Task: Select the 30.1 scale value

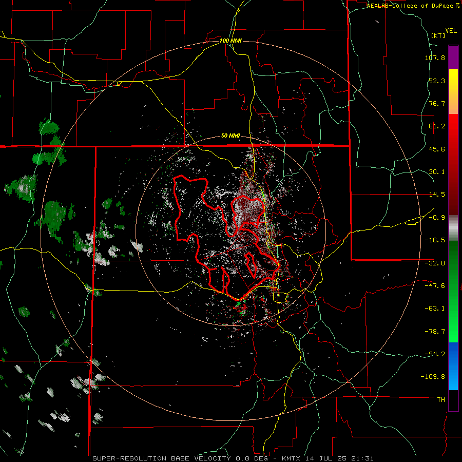Action: click(437, 172)
